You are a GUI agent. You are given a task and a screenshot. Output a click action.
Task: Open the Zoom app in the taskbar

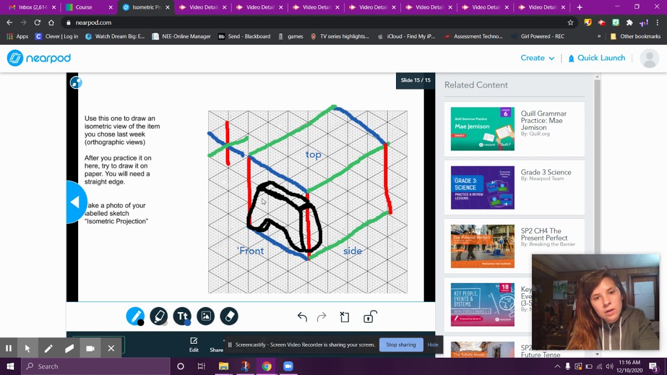click(288, 366)
